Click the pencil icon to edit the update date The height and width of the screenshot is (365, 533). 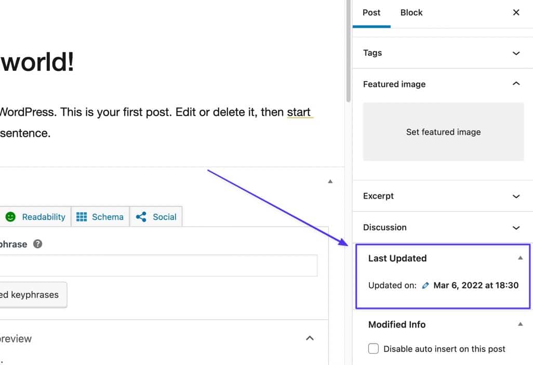[x=425, y=285]
